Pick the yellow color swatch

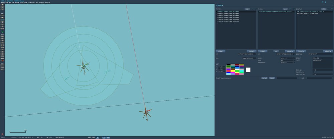click(x=233, y=71)
